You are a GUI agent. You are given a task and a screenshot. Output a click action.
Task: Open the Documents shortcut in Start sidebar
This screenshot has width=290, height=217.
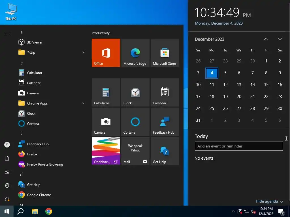7,158
